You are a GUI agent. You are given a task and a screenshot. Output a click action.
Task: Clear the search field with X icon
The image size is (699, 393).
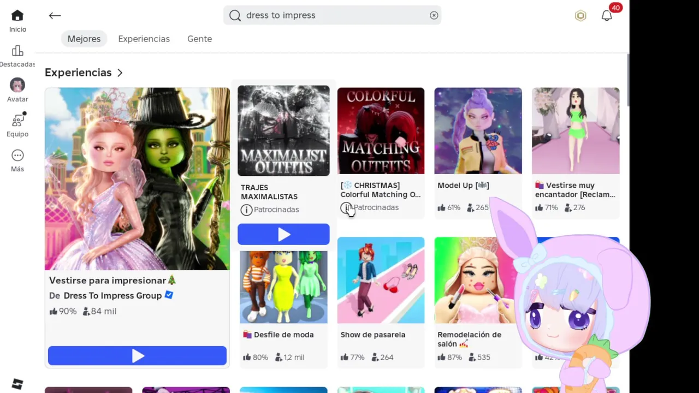(x=434, y=15)
